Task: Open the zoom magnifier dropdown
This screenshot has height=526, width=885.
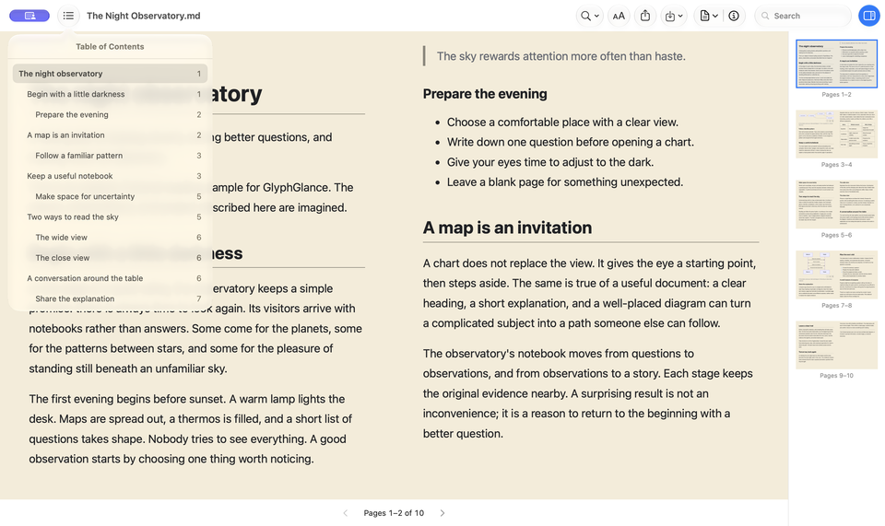Action: click(x=590, y=16)
